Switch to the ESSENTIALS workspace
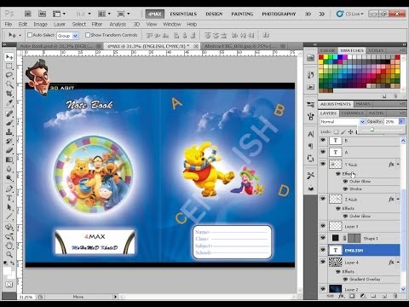409x307 pixels. coord(183,14)
